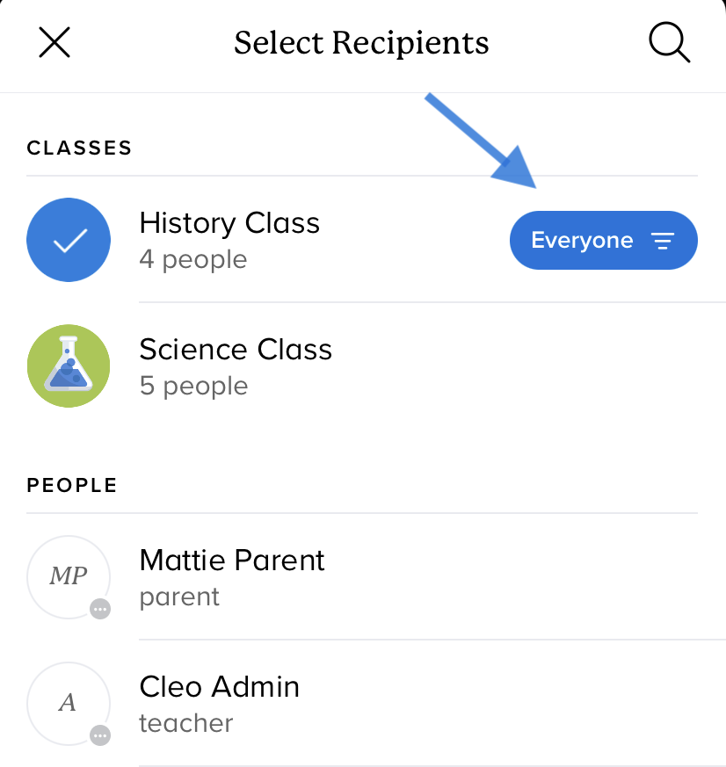Tap the CLASSES section header
The image size is (726, 767).
(79, 148)
